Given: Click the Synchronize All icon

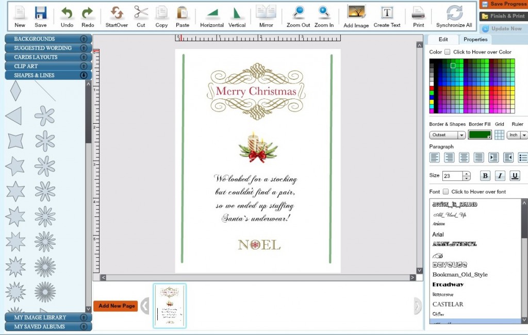Looking at the screenshot, I should (x=454, y=13).
